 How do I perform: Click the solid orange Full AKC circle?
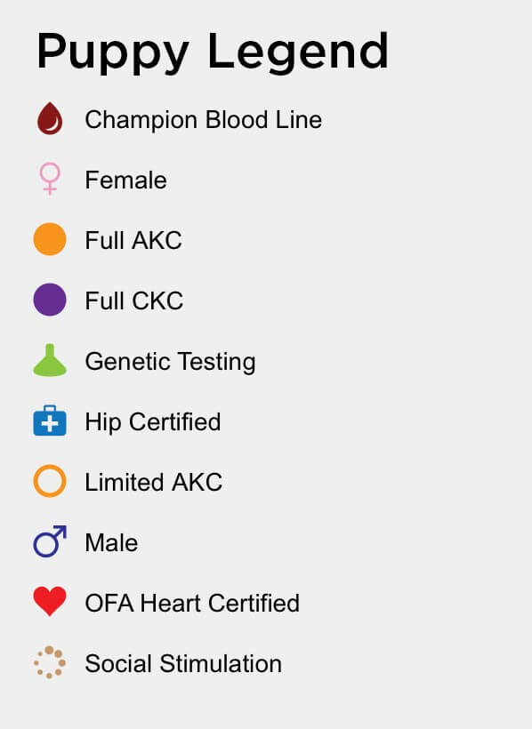coord(50,239)
